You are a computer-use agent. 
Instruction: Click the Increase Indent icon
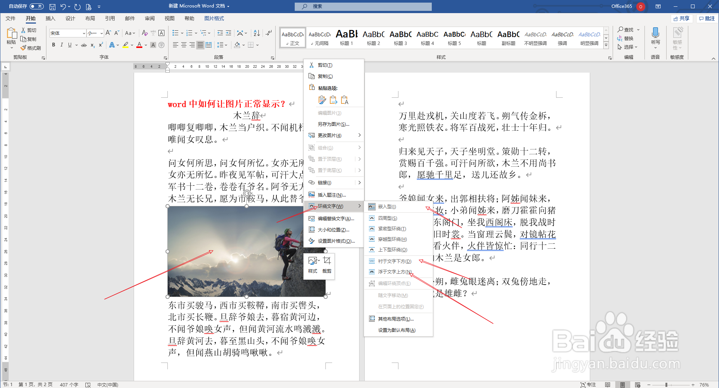click(x=228, y=33)
